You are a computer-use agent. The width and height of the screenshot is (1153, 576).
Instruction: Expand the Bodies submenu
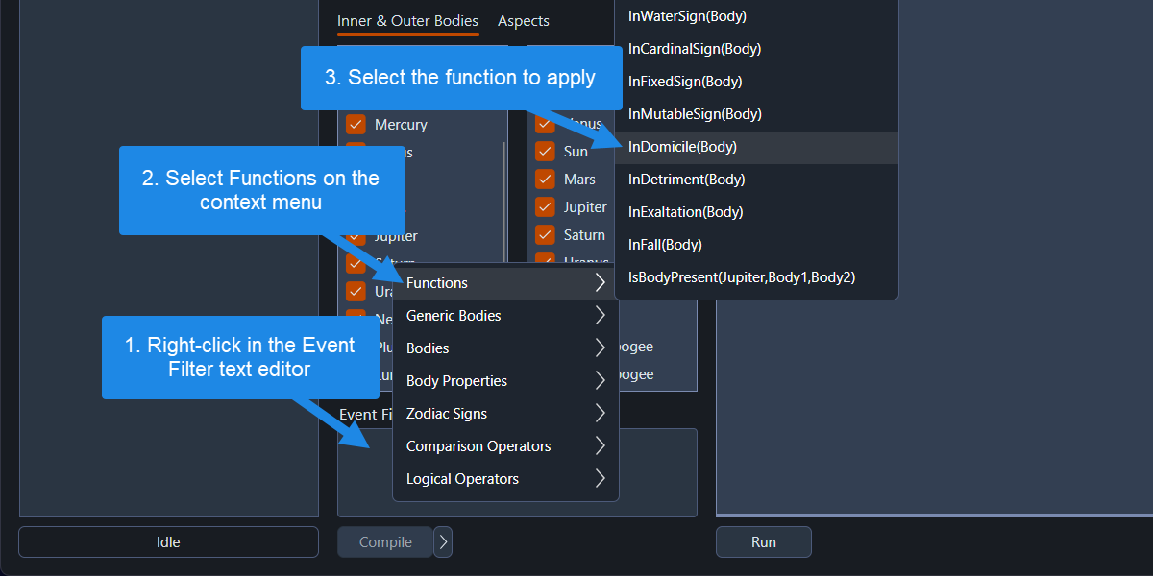click(x=428, y=348)
